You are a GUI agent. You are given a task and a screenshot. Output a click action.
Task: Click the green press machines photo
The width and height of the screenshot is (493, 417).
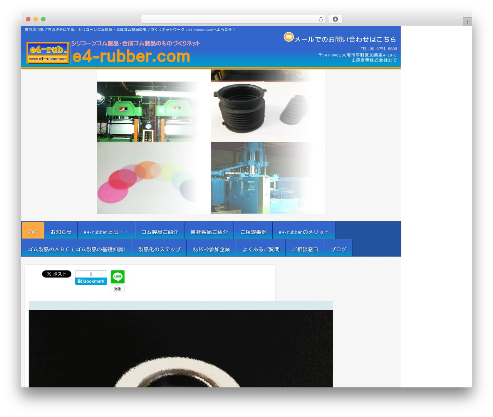[148, 112]
